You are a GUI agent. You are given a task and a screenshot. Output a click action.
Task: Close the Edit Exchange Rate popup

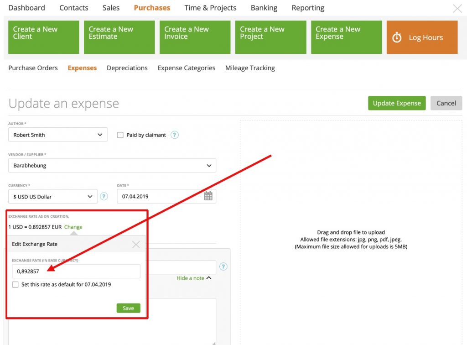pos(135,244)
